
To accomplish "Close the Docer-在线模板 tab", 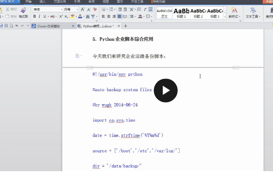I will (73, 26).
